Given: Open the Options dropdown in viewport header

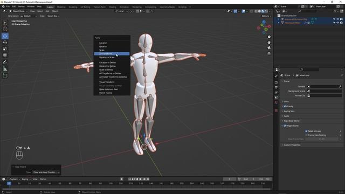Looking at the screenshot, I should [x=266, y=16].
